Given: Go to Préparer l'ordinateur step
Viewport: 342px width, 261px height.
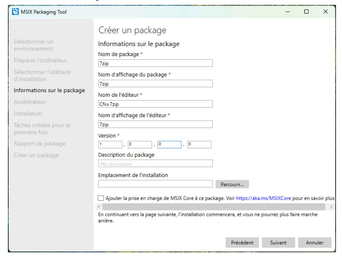Looking at the screenshot, I should click(40, 60).
